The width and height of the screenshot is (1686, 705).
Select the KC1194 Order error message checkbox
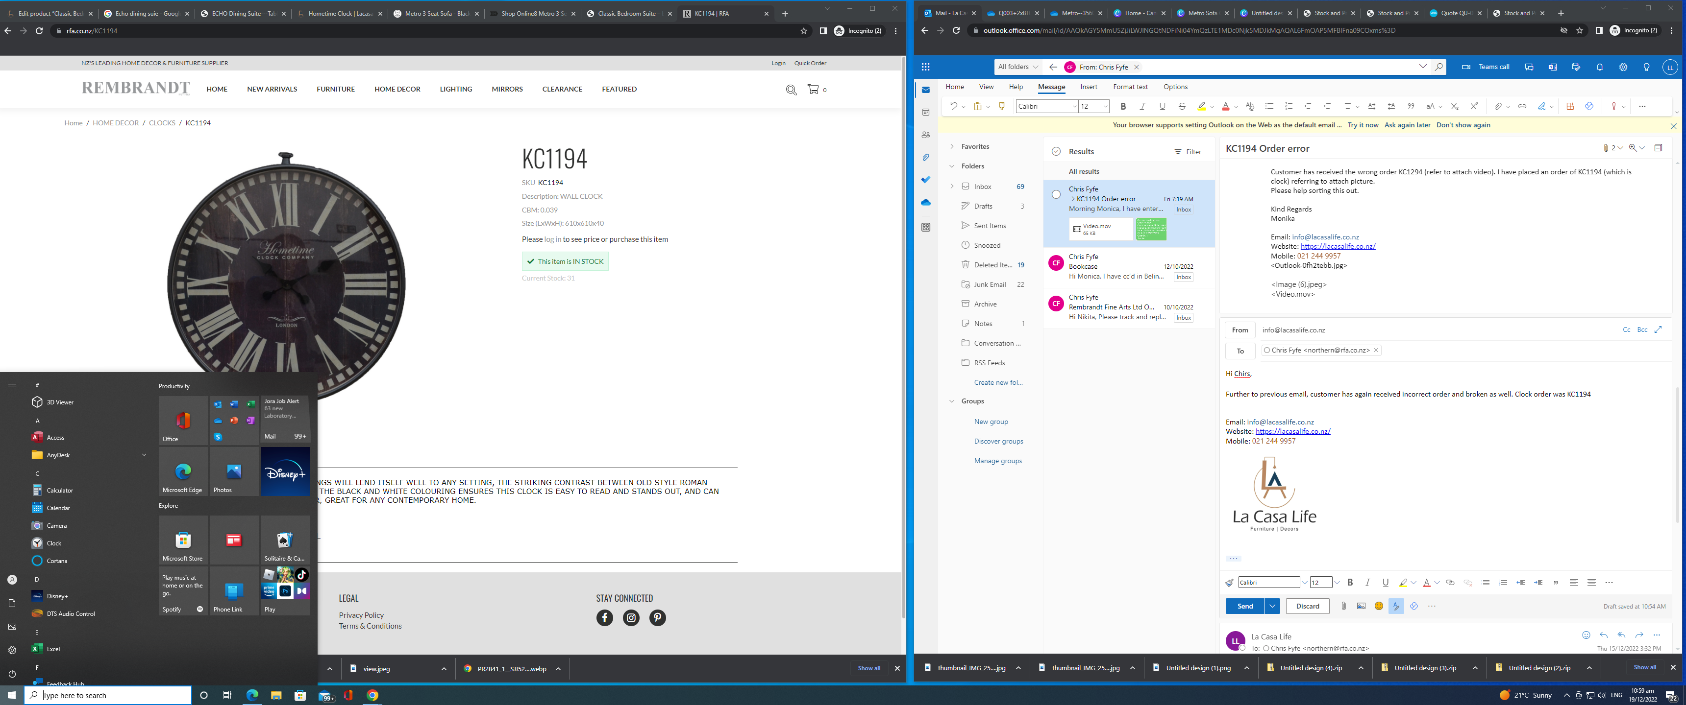(1056, 194)
